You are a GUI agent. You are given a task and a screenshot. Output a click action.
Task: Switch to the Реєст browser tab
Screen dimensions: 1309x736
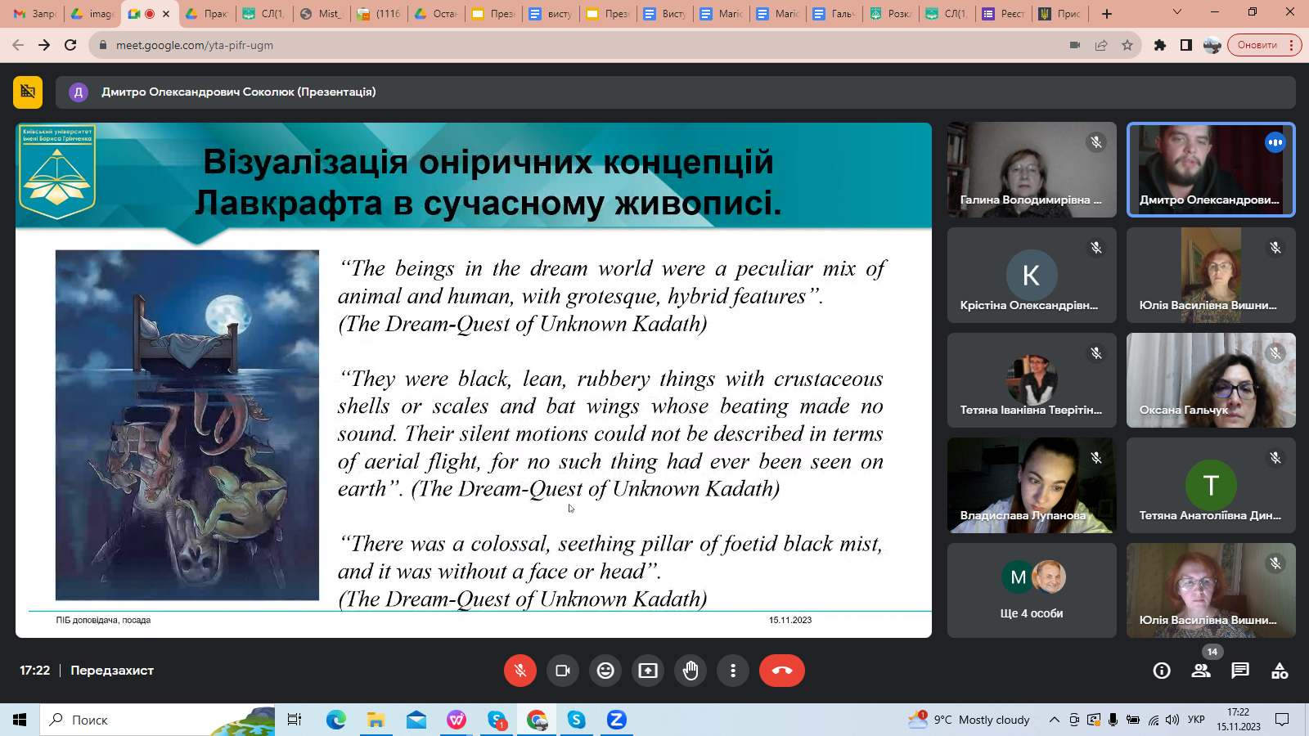click(1003, 13)
